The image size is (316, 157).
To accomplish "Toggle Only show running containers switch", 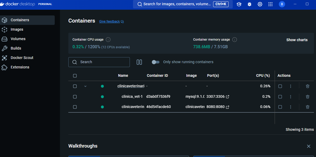I will (156, 62).
